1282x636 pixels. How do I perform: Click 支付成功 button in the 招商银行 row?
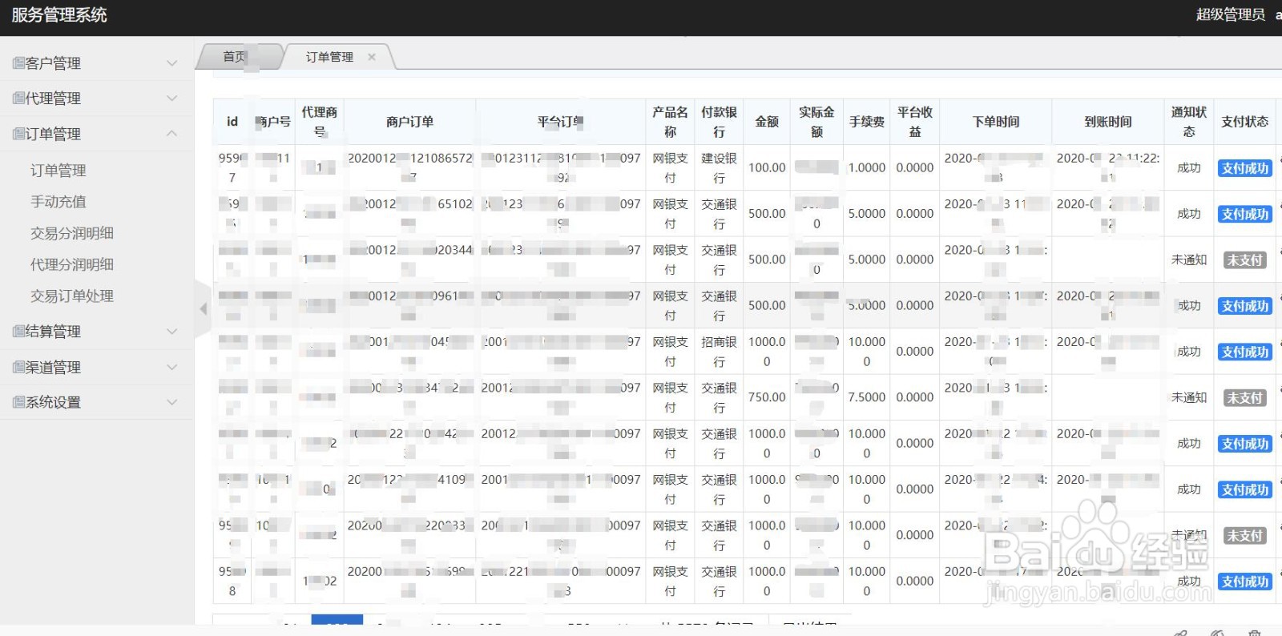click(x=1245, y=352)
